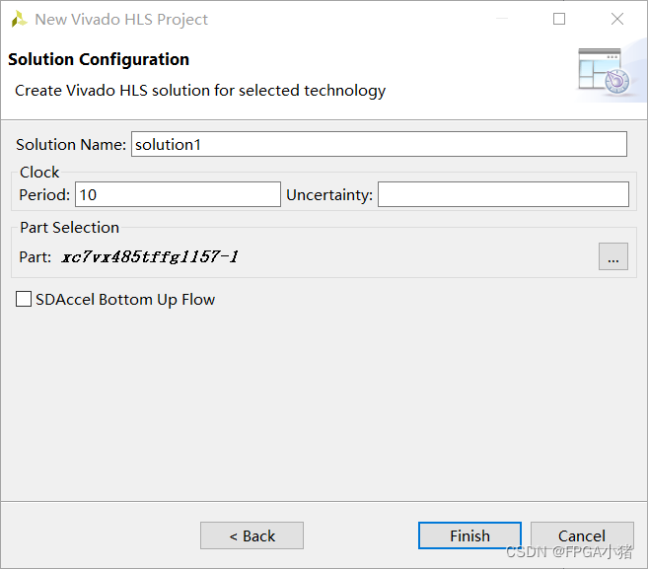Cancel the new project wizard
Viewport: 648px width, 569px height.
click(582, 535)
